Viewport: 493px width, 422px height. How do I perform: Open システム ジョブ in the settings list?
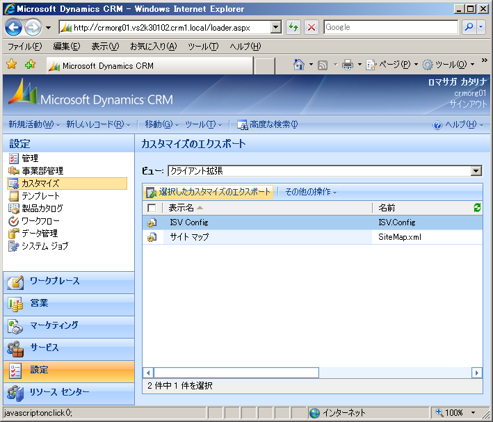tap(38, 246)
